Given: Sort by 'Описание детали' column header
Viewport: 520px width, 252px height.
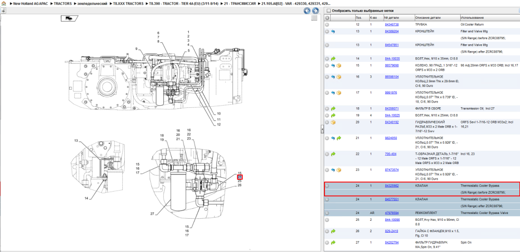Looking at the screenshot, I should [428, 18].
